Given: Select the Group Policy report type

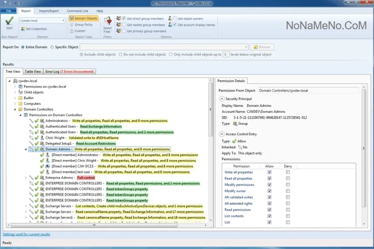Looking at the screenshot, I should (x=81, y=25).
